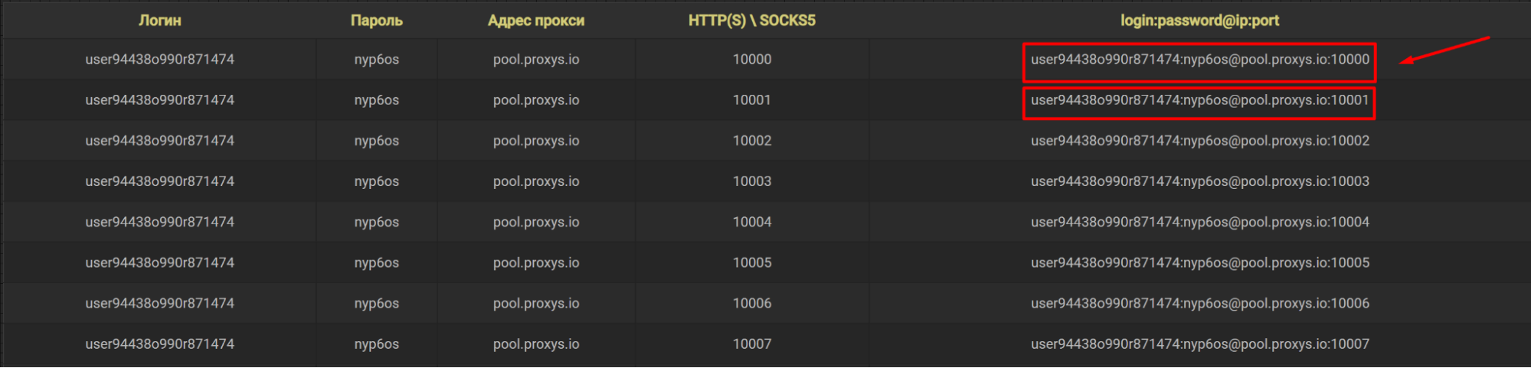Viewport: 1531px width, 368px height.
Task: Click port 10002 in the HTTP(S) column
Action: coord(751,141)
